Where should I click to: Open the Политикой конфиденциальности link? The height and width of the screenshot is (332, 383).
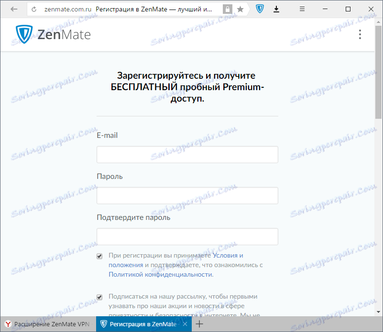click(x=161, y=274)
